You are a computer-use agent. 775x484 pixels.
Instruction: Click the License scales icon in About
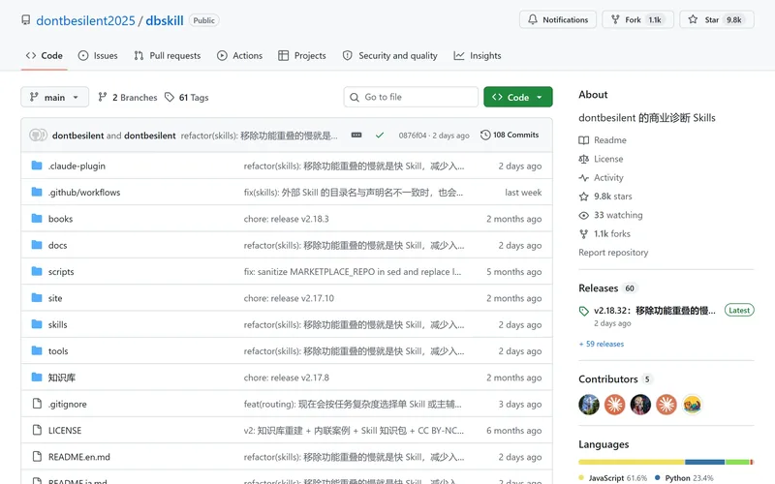[x=584, y=159]
